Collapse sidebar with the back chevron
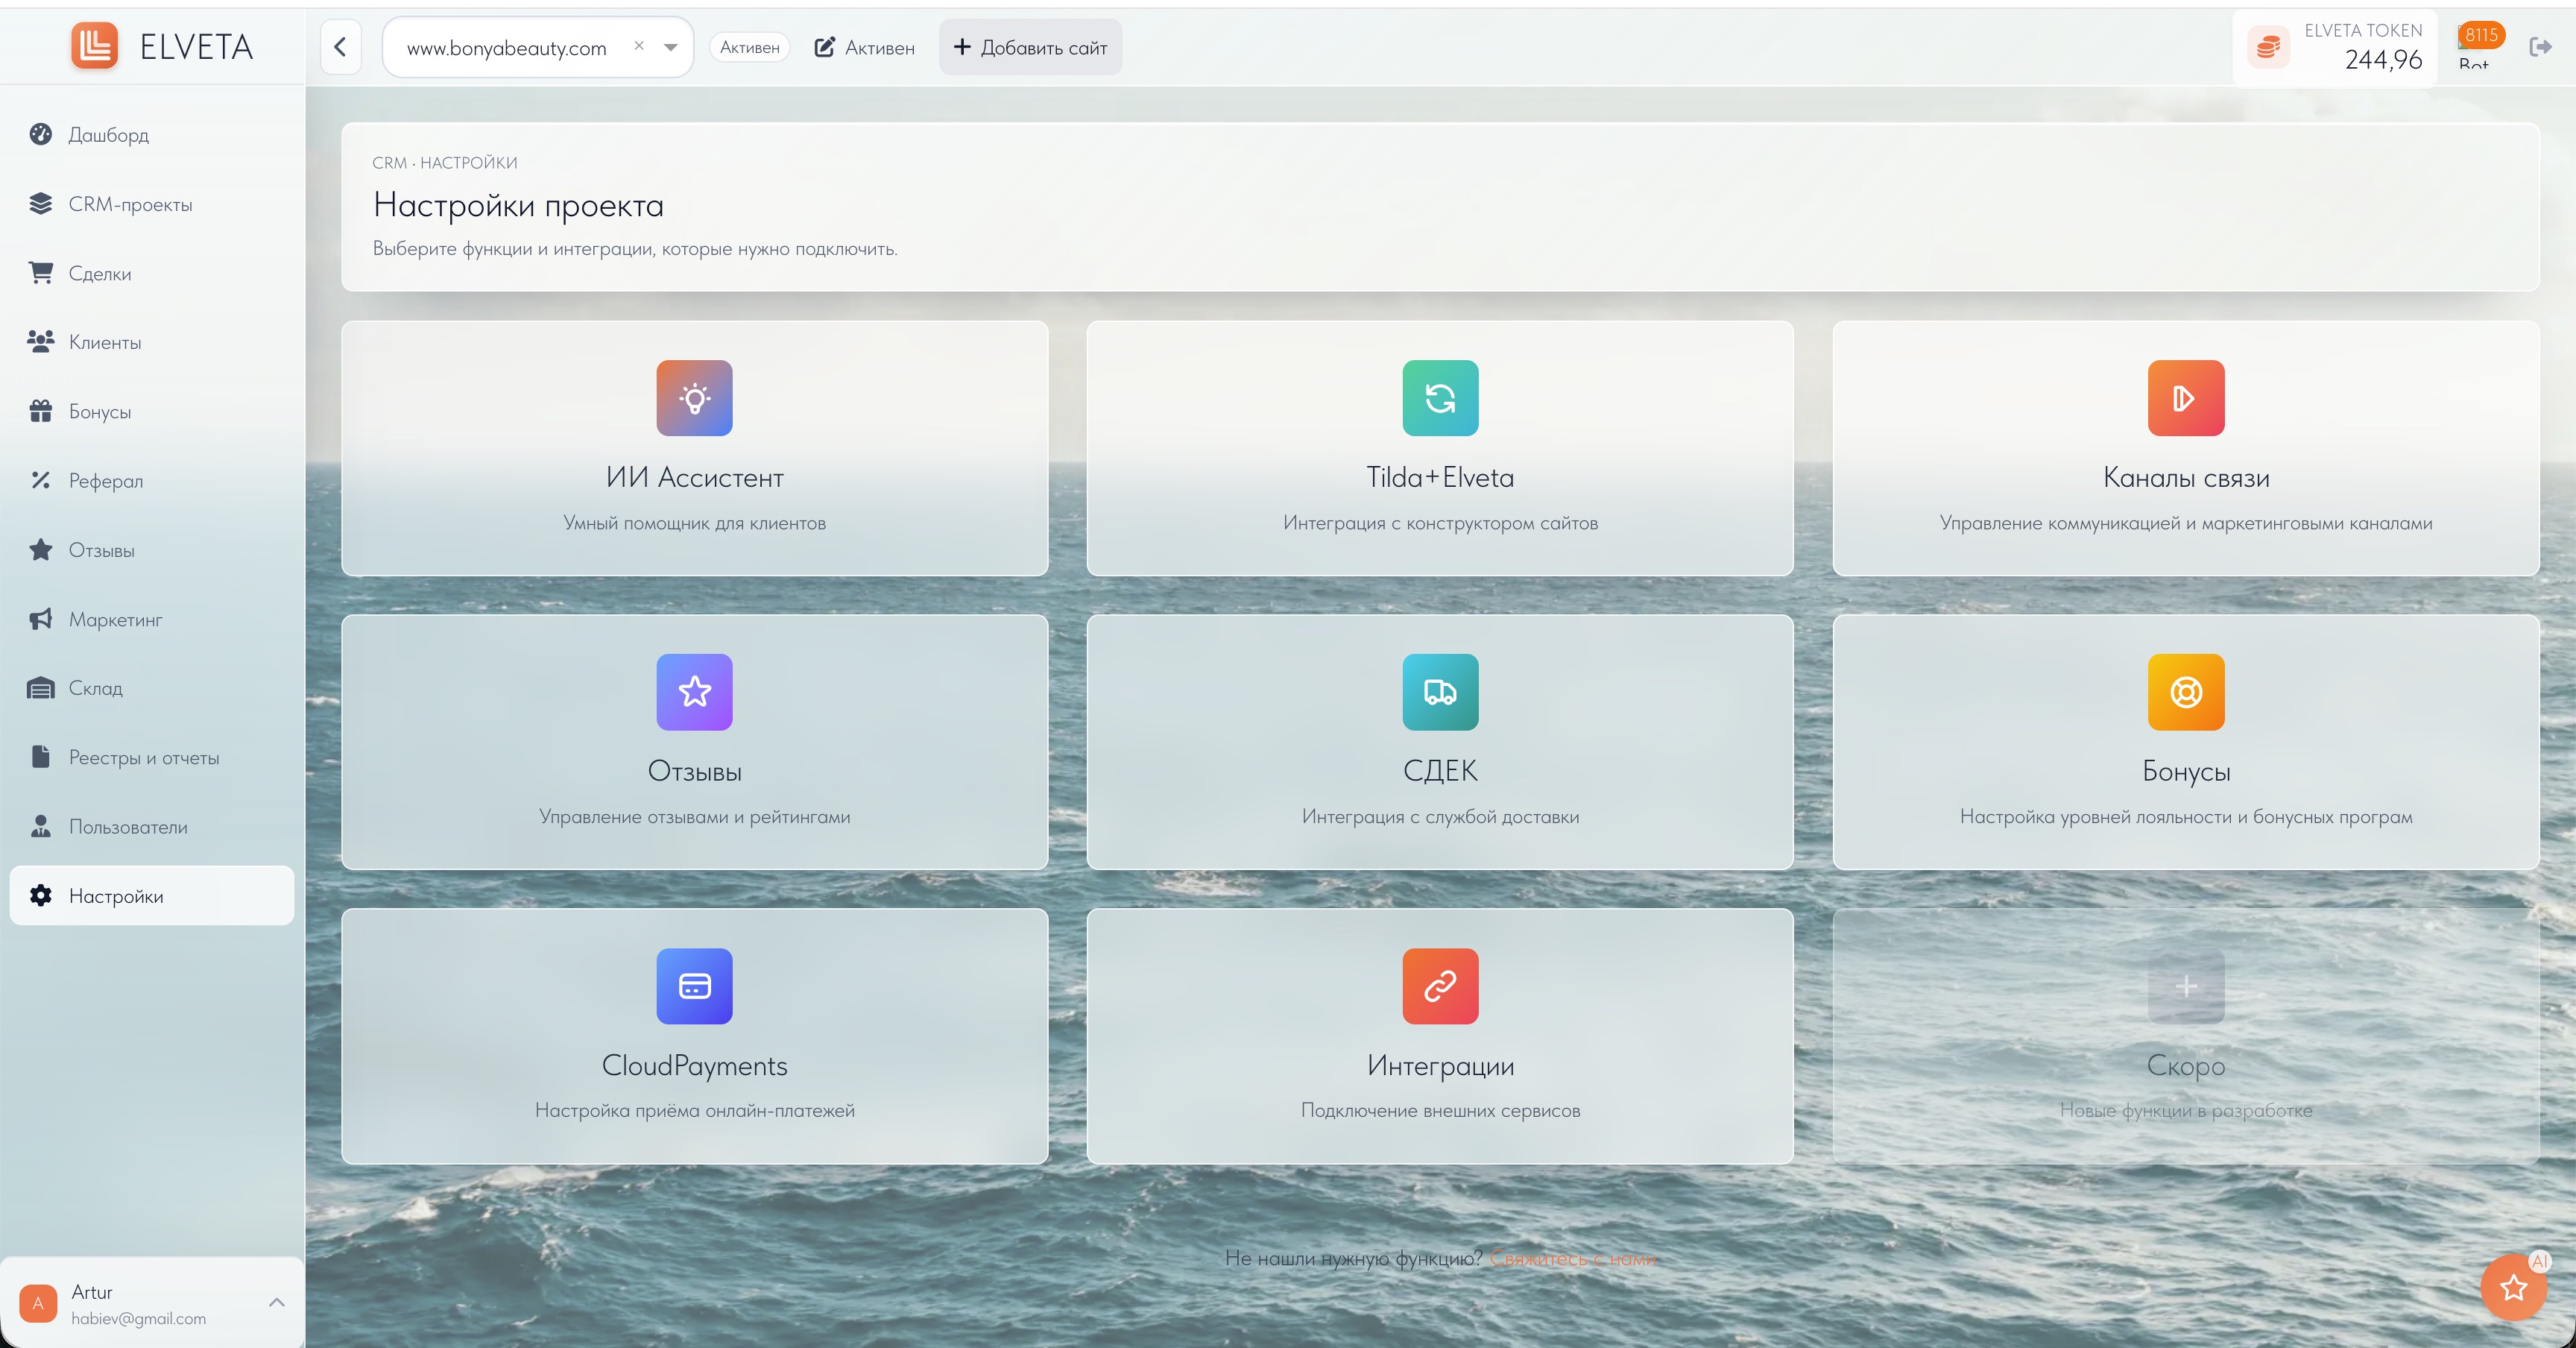This screenshot has height=1348, width=2576. [340, 47]
